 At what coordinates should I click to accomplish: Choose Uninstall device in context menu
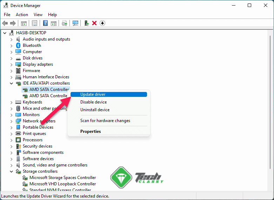point(109,110)
